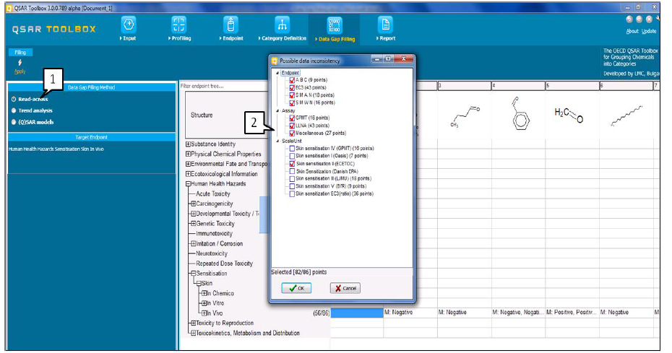672x353 pixels.
Task: Select Acute Toxicity tree item
Action: (213, 193)
